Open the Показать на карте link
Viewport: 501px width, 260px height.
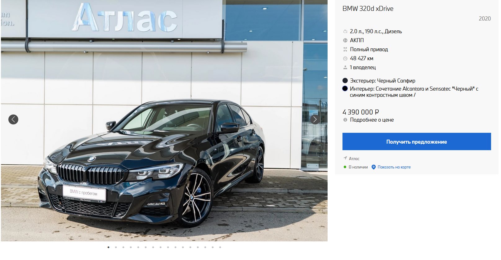(394, 167)
